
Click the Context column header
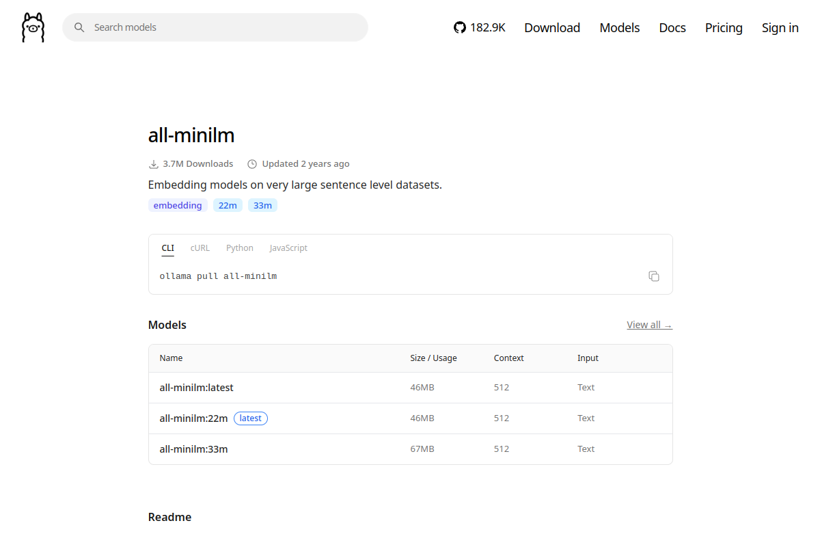click(509, 358)
